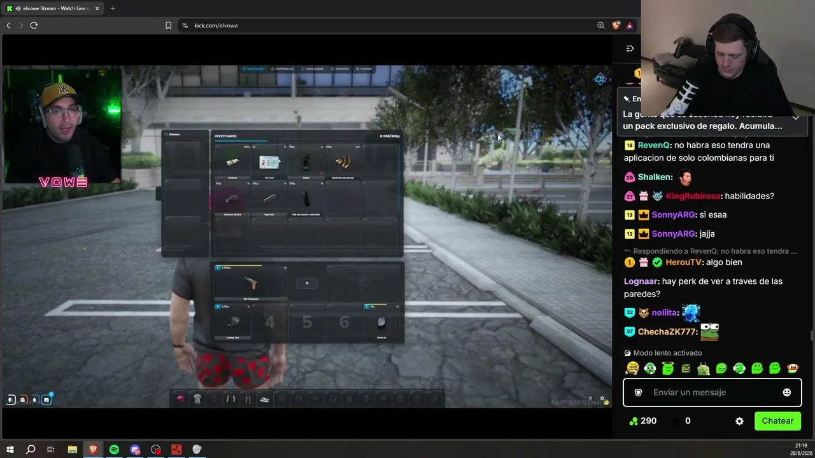
Task: Open the Planos tab in game menu
Action: click(x=364, y=69)
